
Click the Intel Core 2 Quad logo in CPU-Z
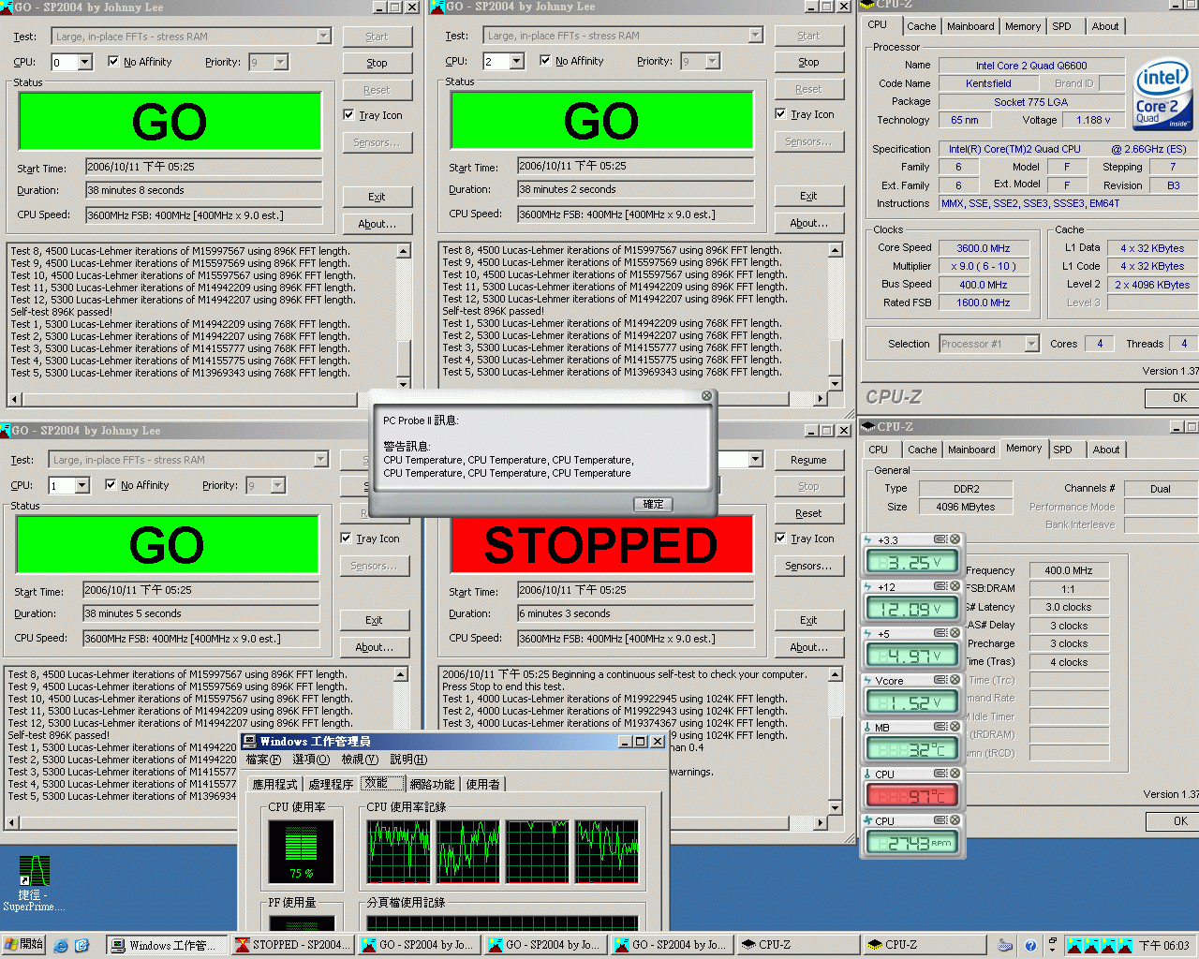[x=1162, y=94]
